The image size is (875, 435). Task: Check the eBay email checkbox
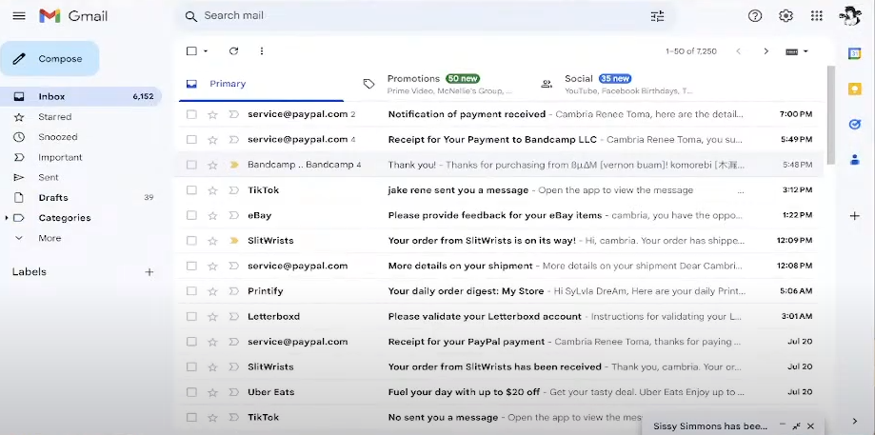coord(191,215)
